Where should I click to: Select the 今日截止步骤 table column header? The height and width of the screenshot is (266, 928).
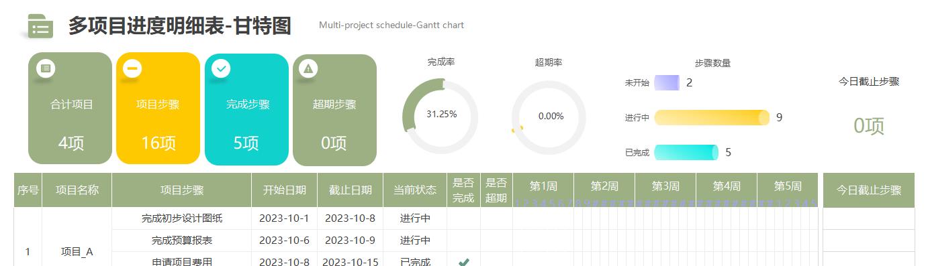(x=869, y=190)
